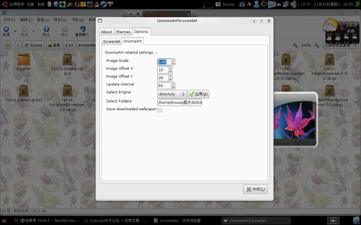
Task: Click the network monitors tray icon
Action: (285, 4)
